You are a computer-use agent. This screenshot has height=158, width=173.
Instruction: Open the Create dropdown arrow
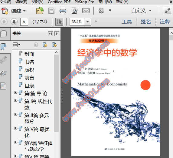(x=24, y=11)
